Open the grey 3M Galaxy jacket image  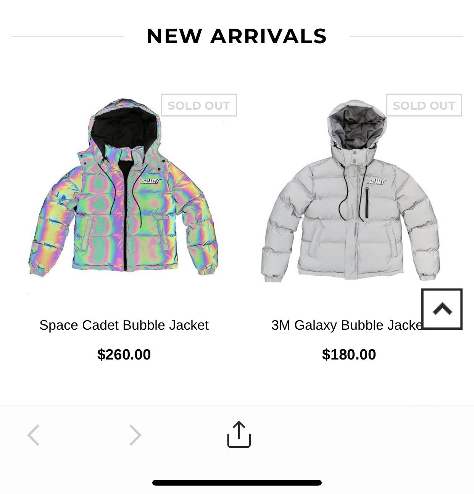point(350,191)
